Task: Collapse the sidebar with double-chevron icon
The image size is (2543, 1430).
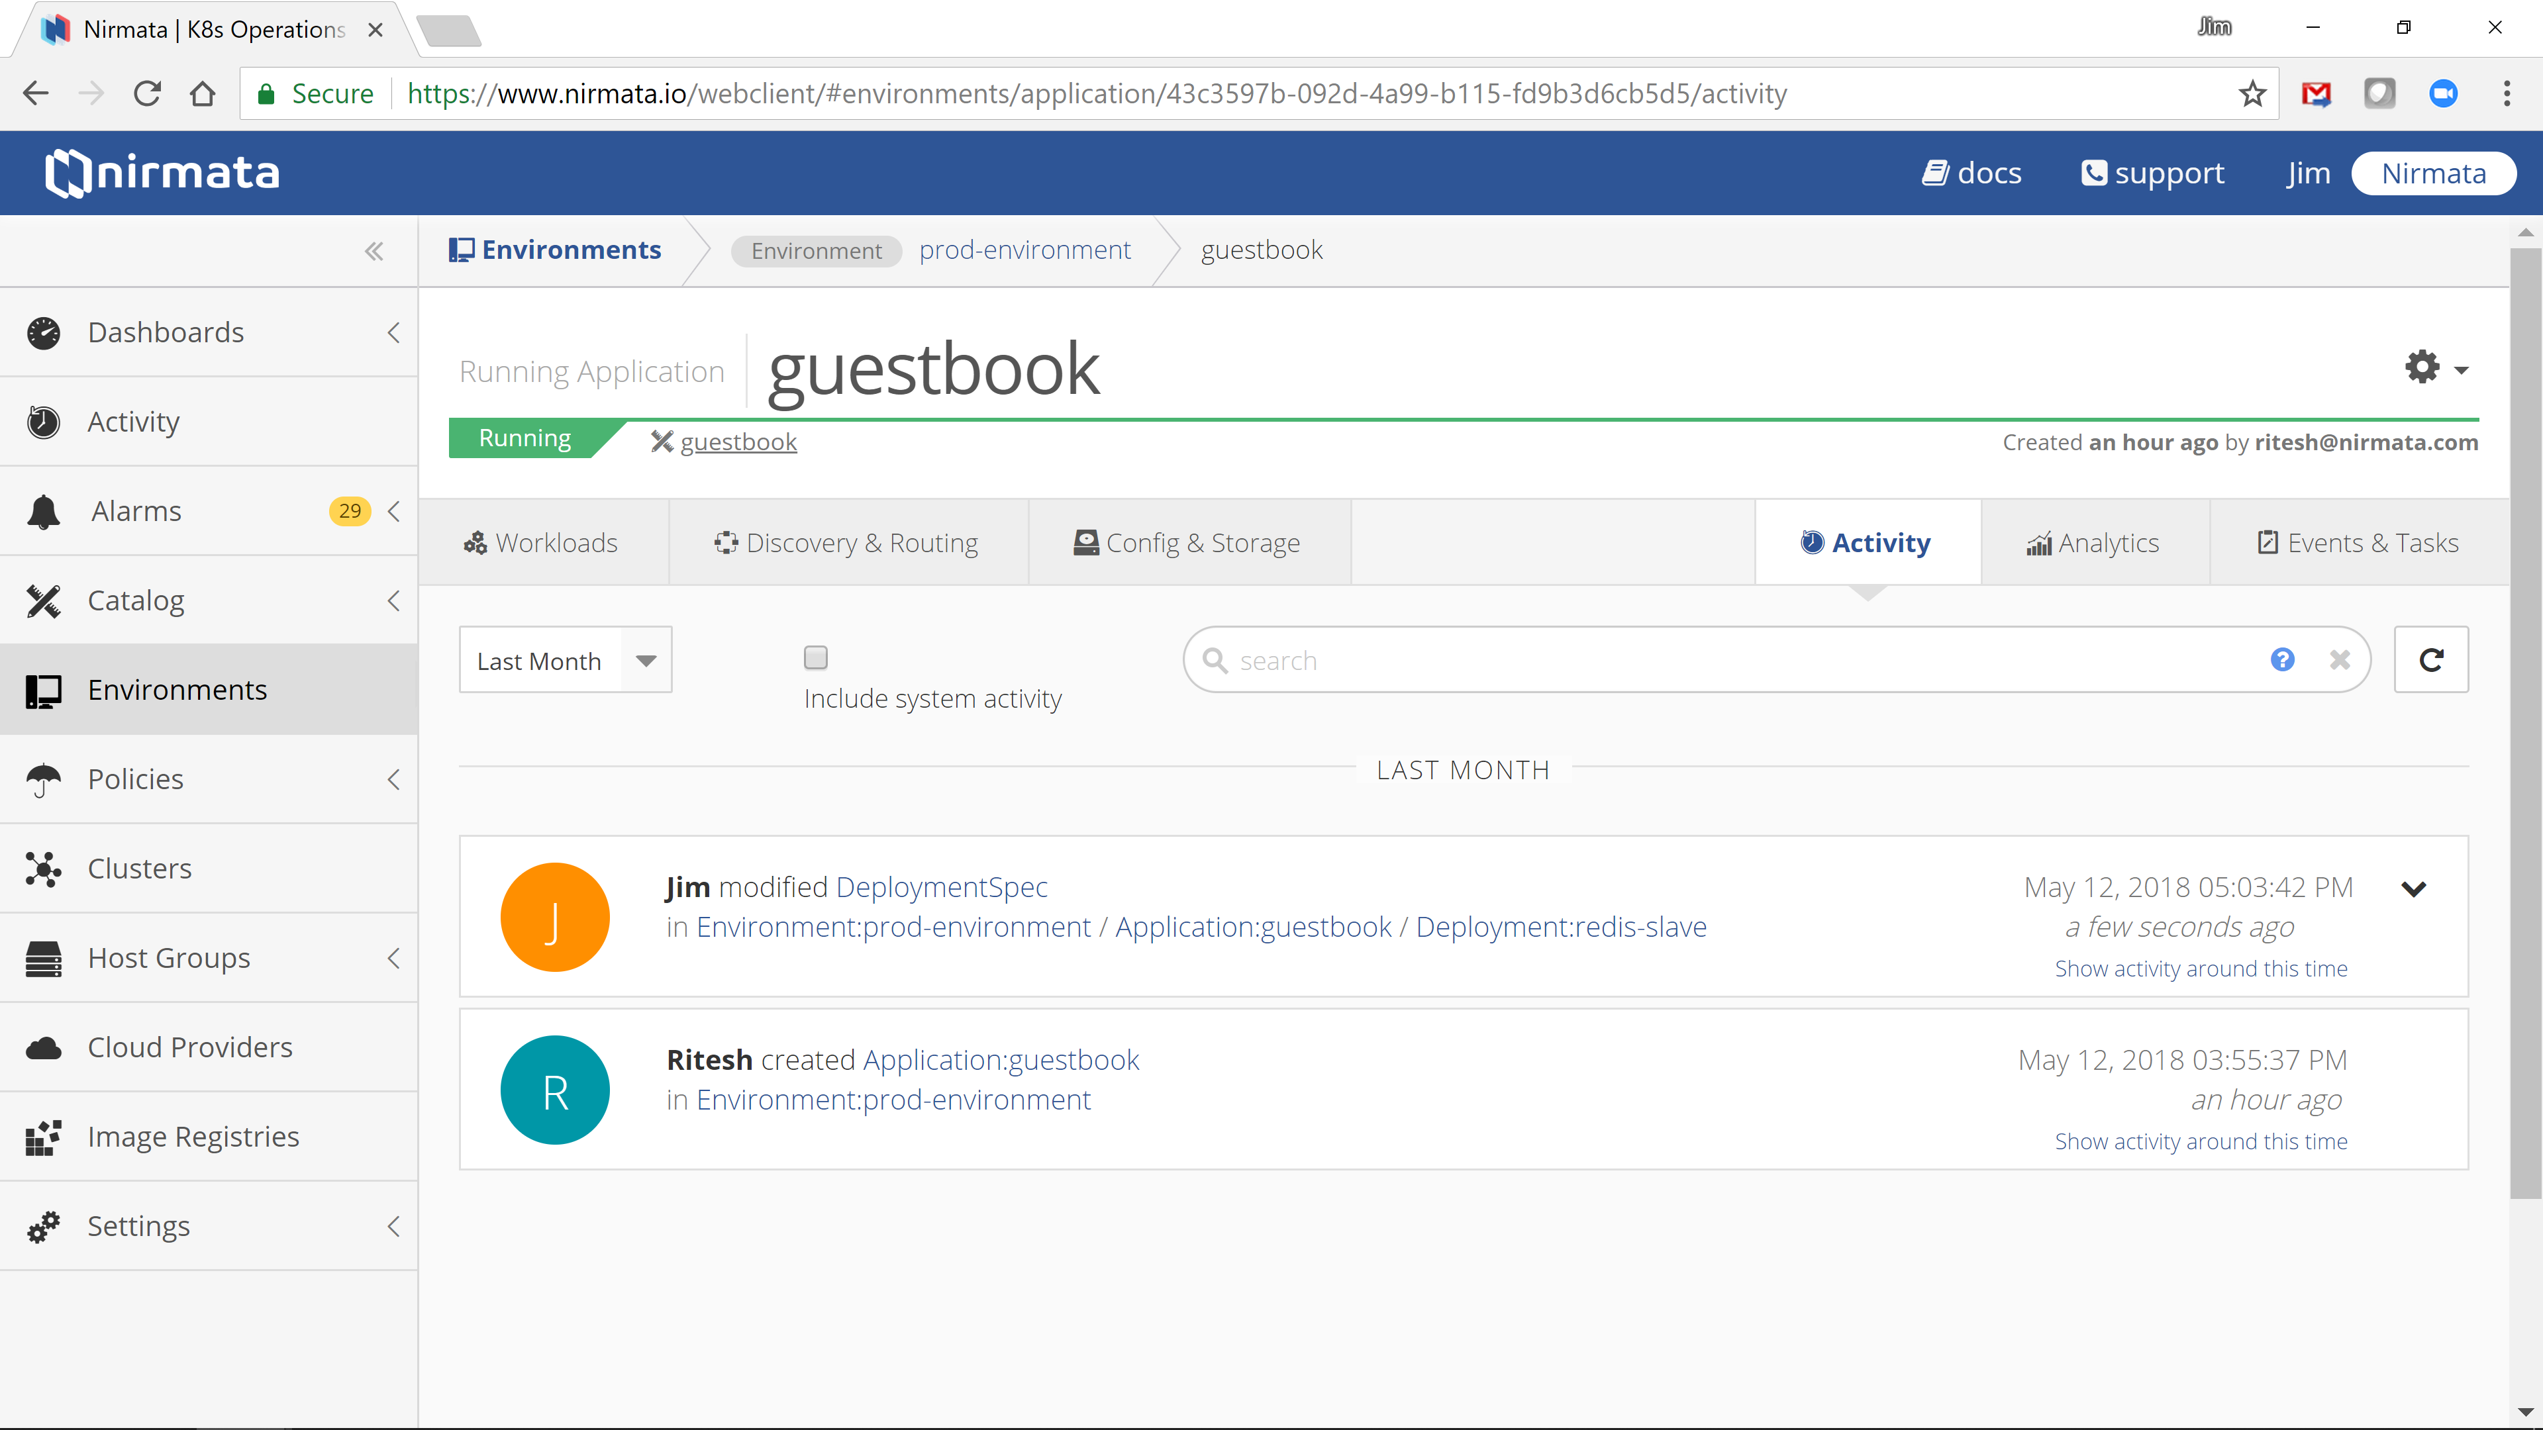Action: tap(373, 252)
